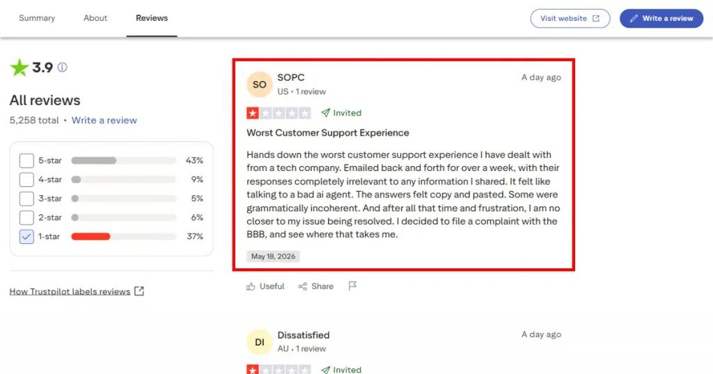Screen dimensions: 713x374
Task: Click the 4-star percentage bar
Action: coord(123,180)
